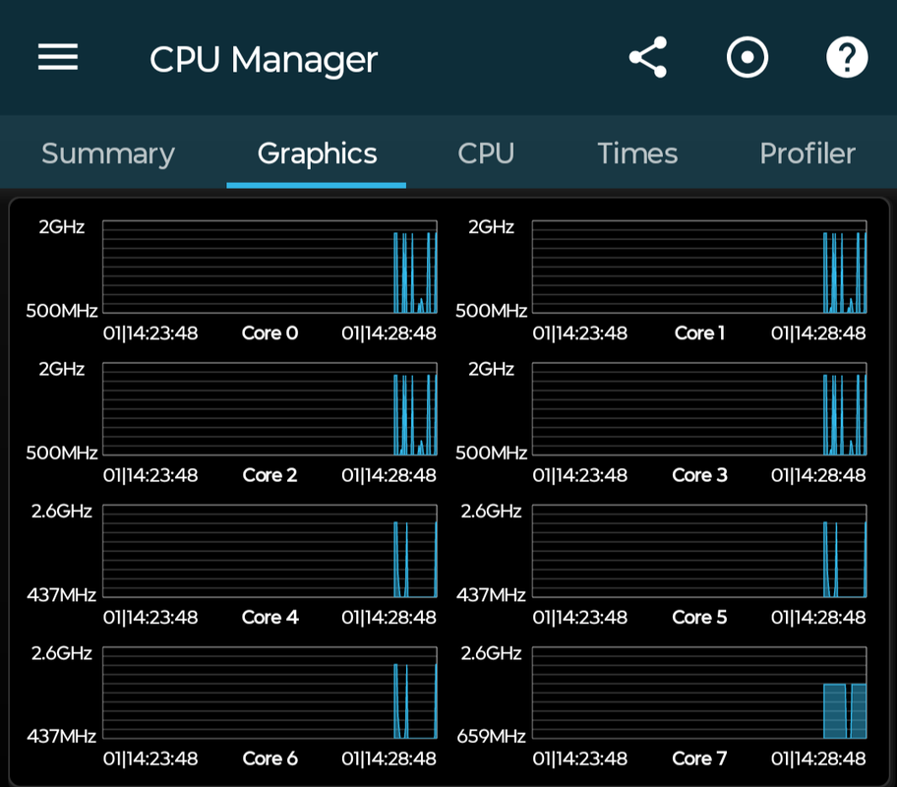Select the Core 5 frequency graph
This screenshot has width=897, height=787.
point(699,551)
